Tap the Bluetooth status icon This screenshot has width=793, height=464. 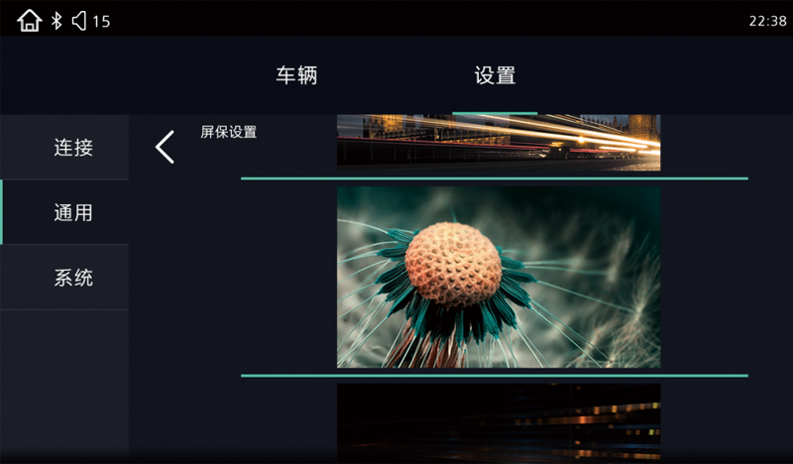point(57,21)
